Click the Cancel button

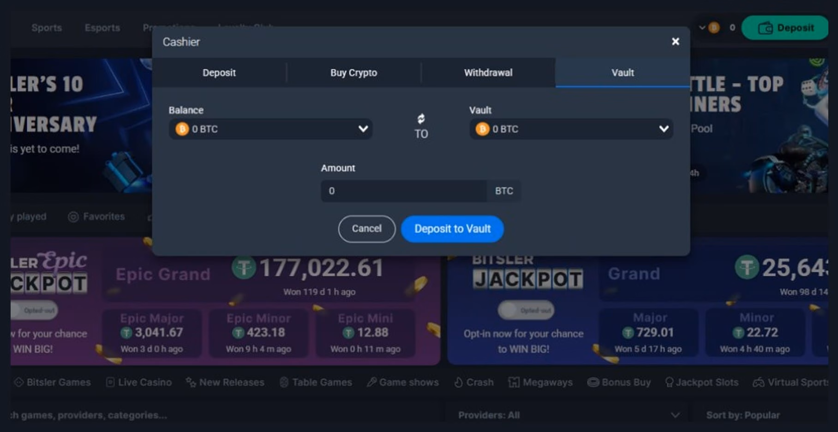coord(367,229)
